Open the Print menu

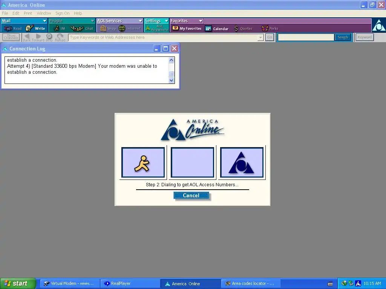(28, 13)
